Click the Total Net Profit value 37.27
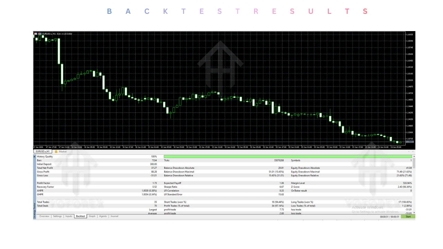 (154, 168)
